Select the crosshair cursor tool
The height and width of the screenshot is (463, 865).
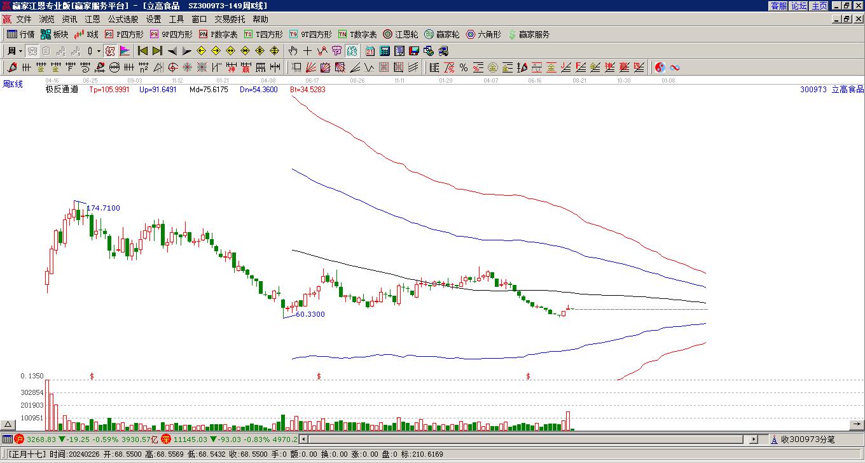308,51
